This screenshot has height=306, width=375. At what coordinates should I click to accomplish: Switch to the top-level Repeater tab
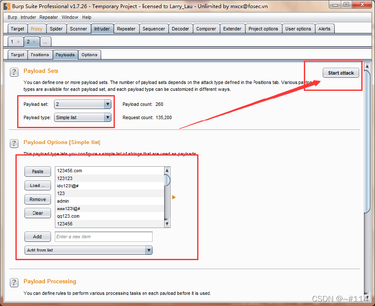126,29
